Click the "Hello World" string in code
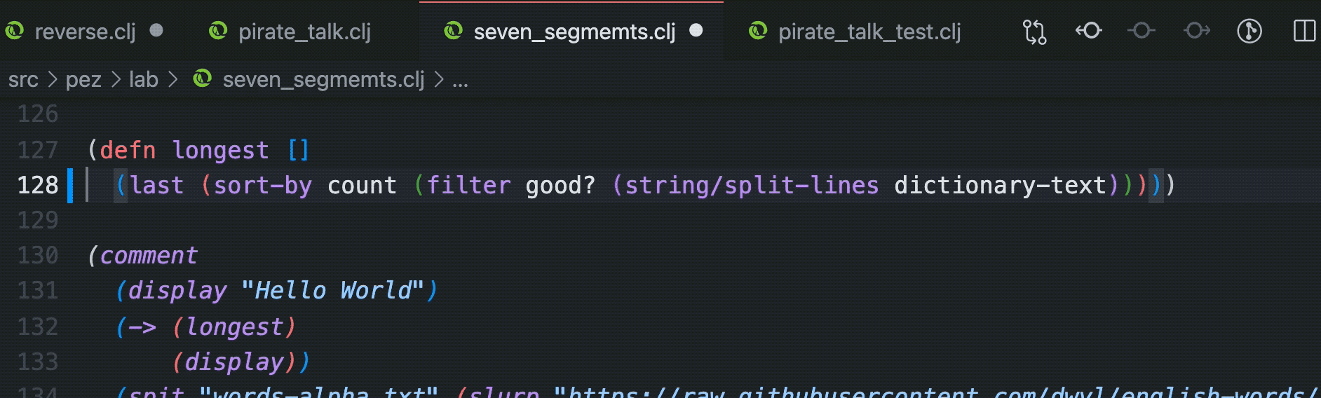 click(332, 290)
